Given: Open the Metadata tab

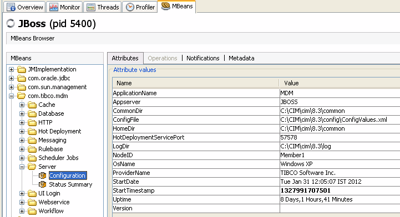Looking at the screenshot, I should [241, 58].
